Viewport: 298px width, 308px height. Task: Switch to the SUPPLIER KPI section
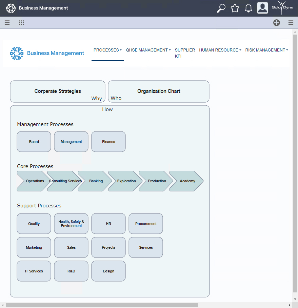185,53
